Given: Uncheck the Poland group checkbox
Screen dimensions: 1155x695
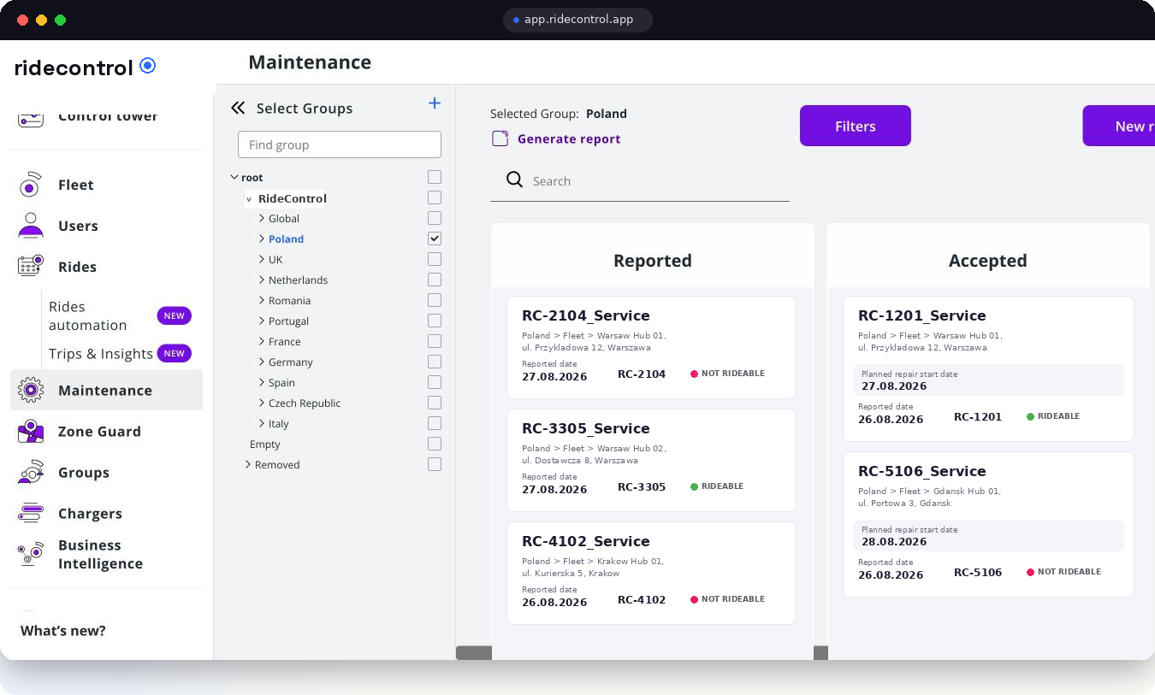Looking at the screenshot, I should point(435,239).
